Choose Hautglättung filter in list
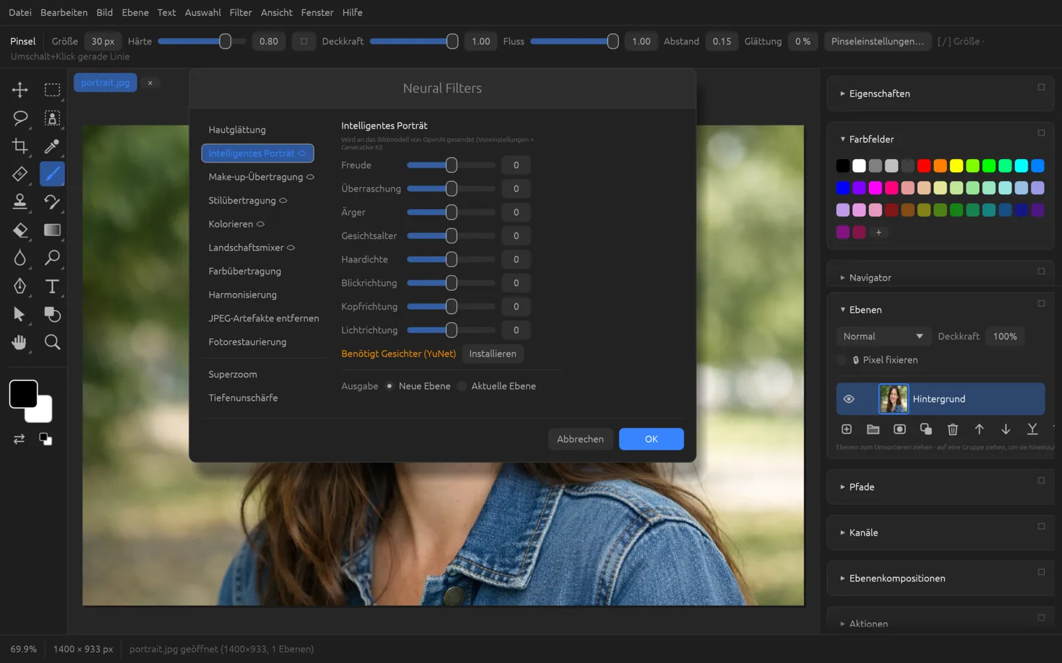The height and width of the screenshot is (663, 1062). [x=237, y=129]
